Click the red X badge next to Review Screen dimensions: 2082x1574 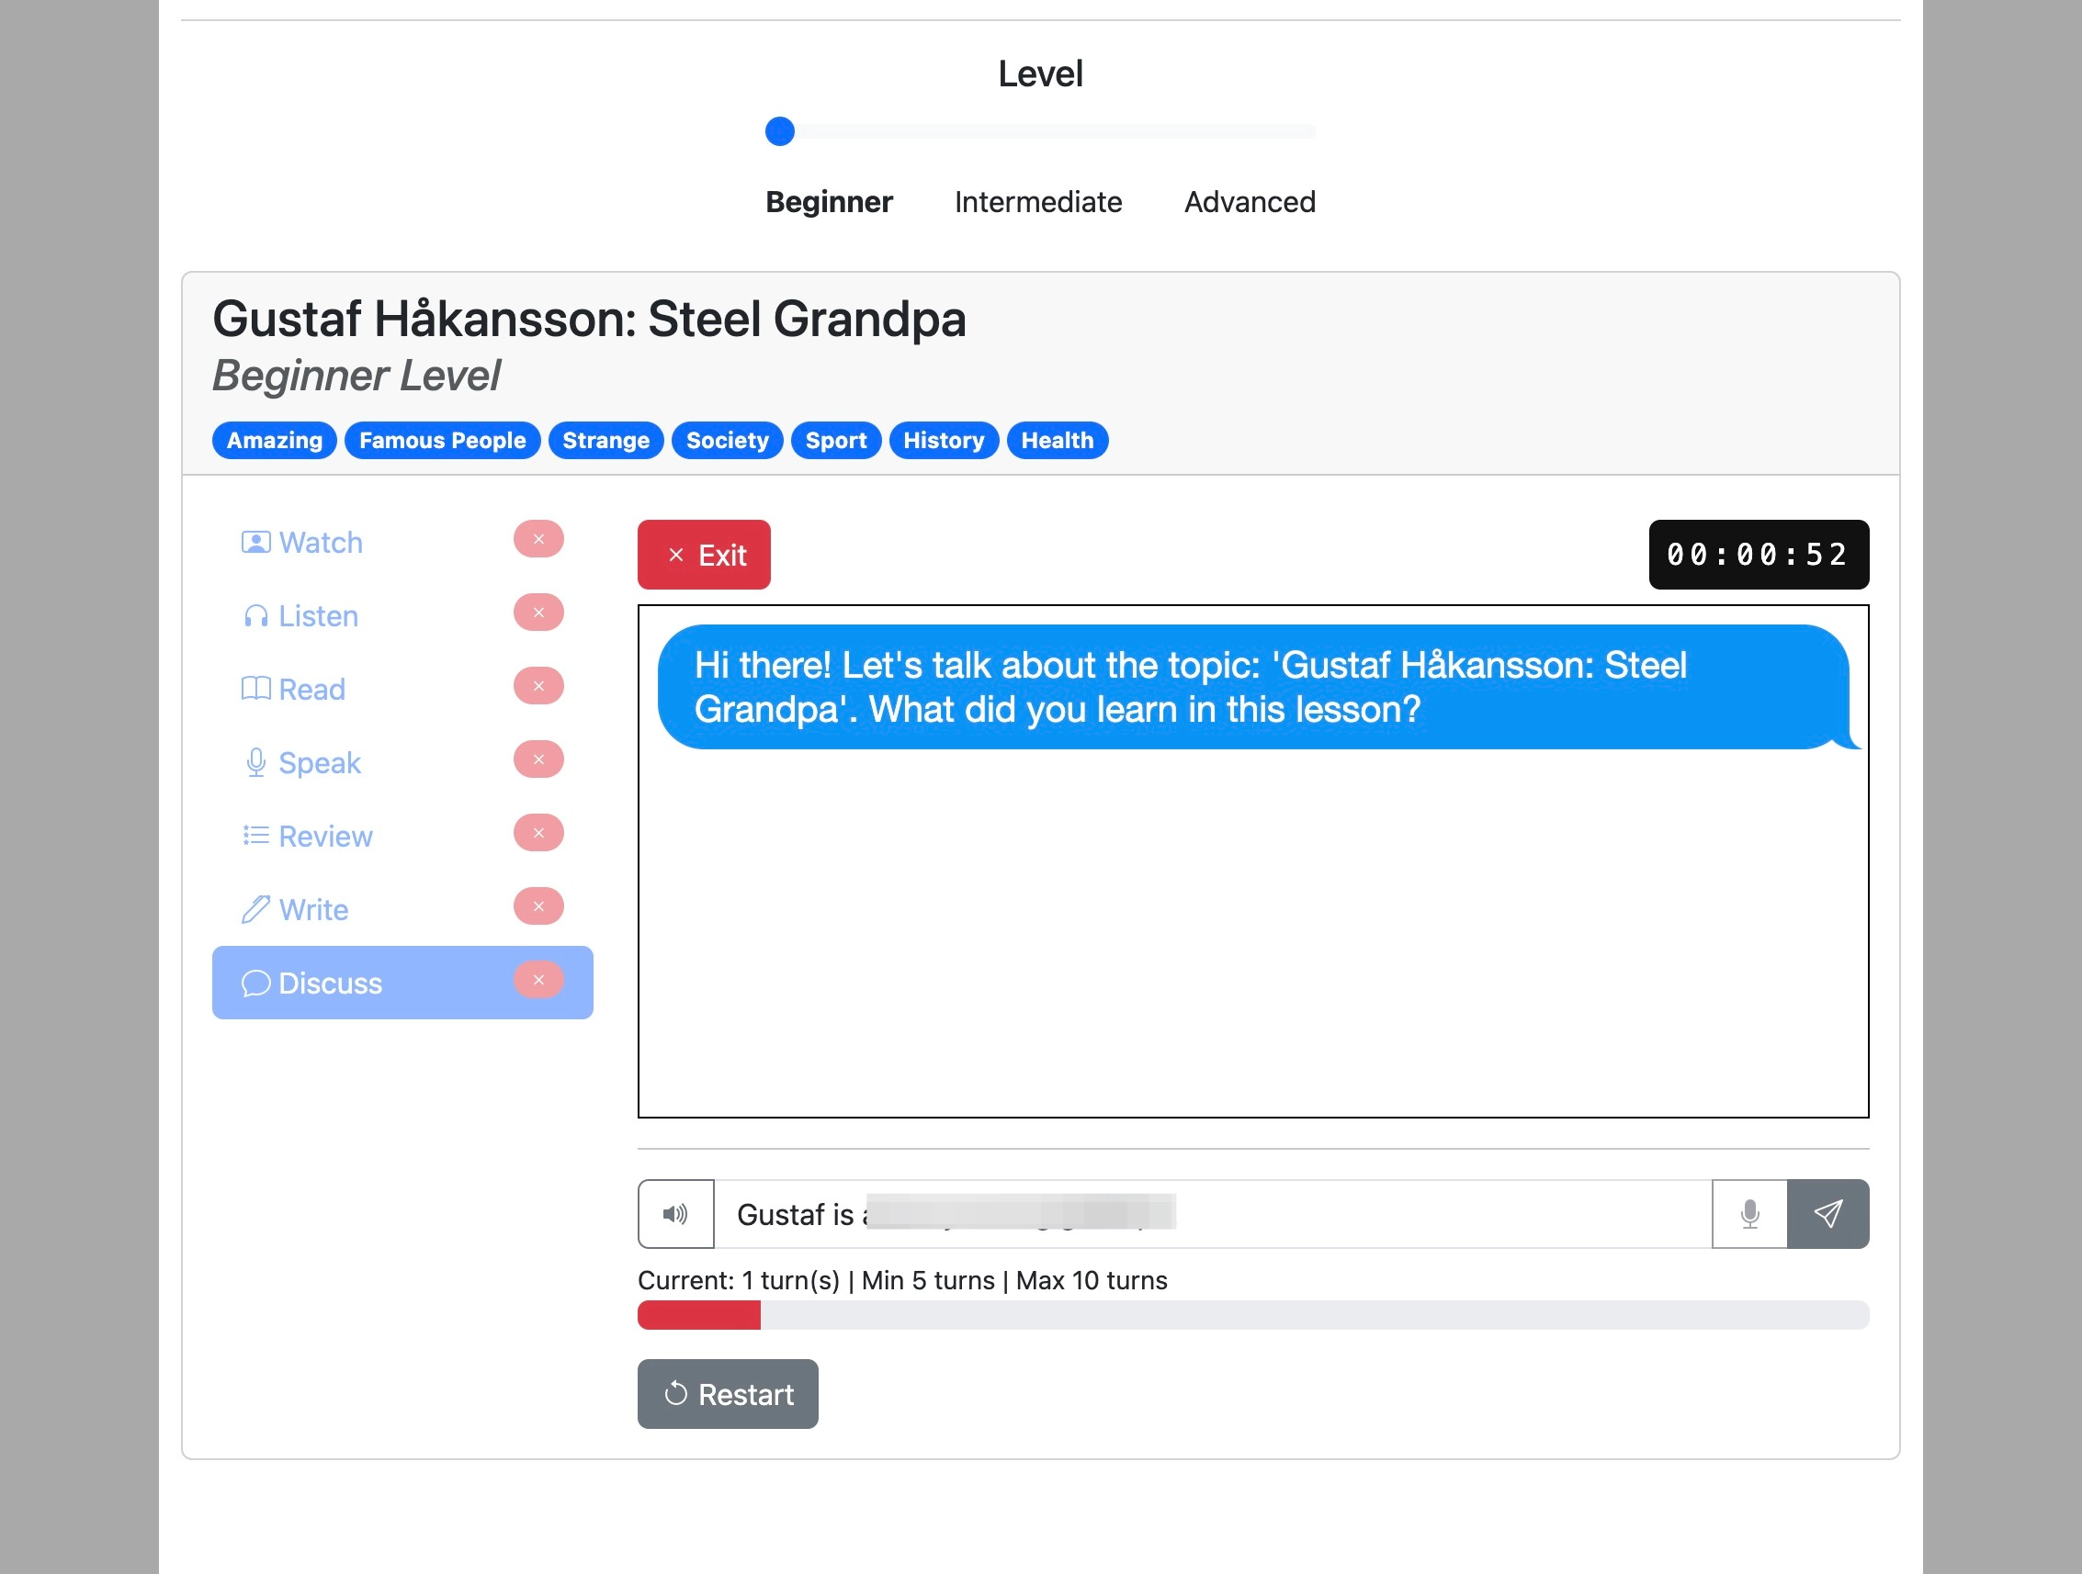[x=538, y=833]
